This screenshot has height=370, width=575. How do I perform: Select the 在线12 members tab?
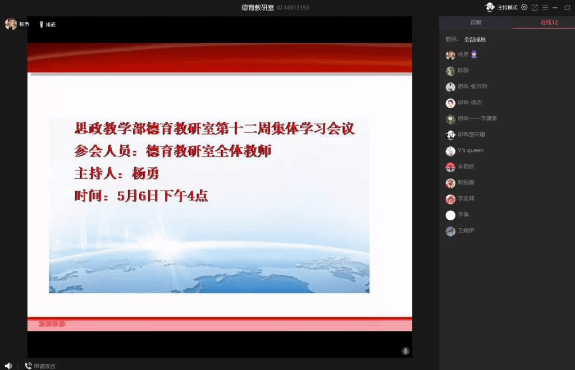click(549, 22)
